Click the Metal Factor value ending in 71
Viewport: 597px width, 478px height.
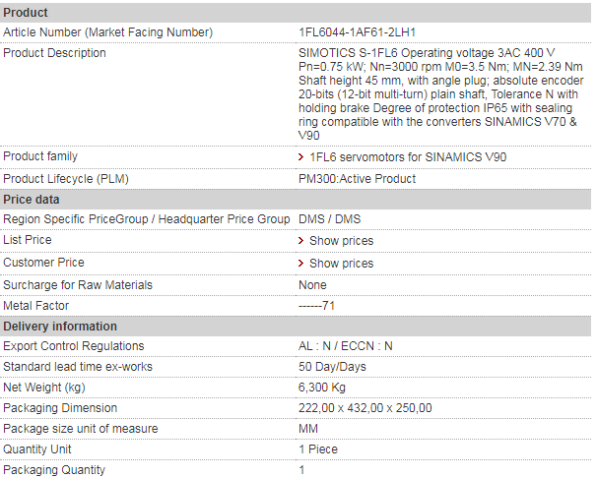click(x=316, y=306)
